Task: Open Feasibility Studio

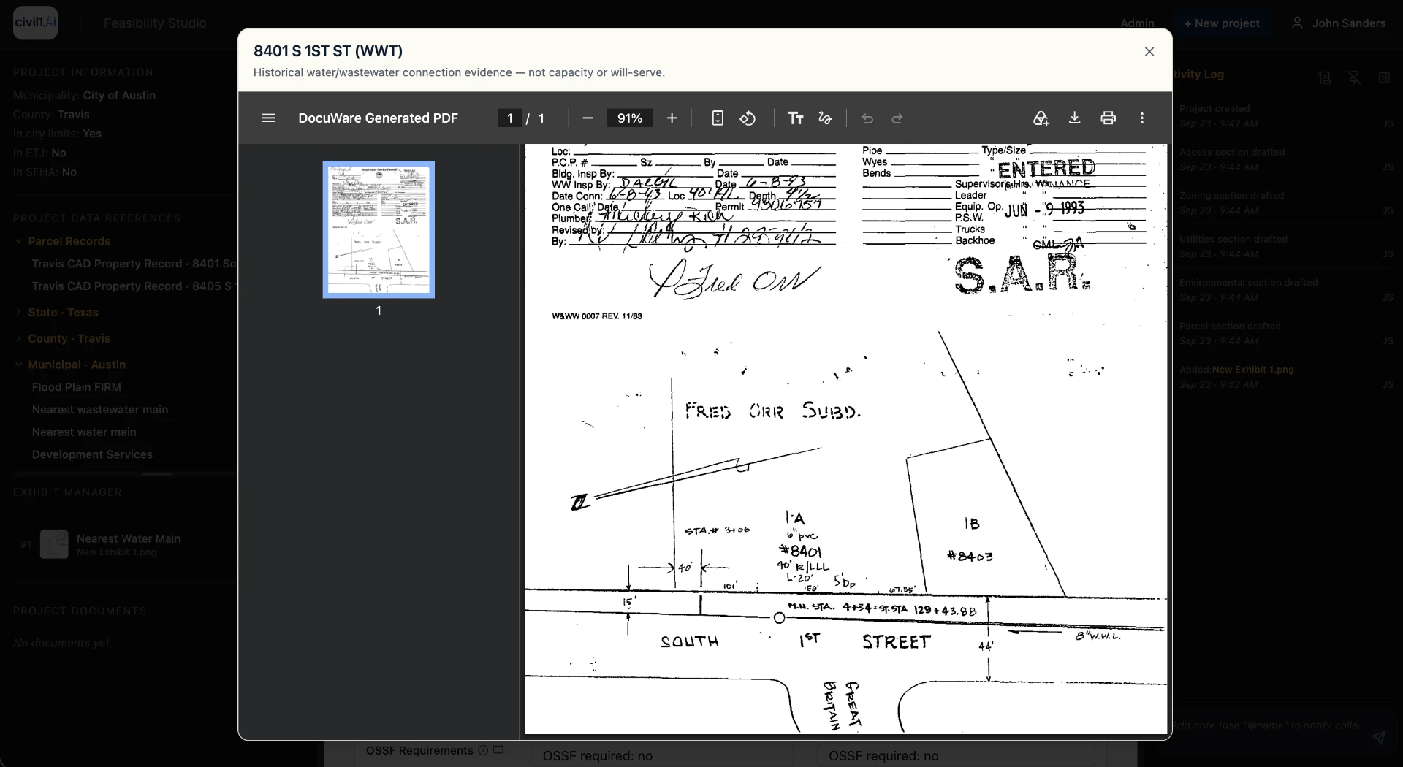Action: click(155, 23)
